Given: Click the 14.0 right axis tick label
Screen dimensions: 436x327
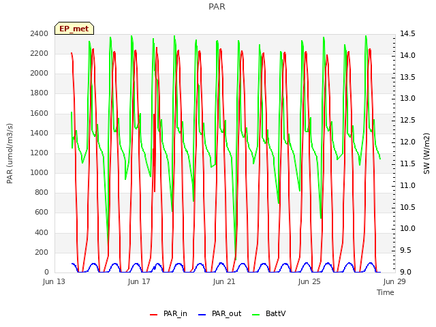Looking at the screenshot, I should pyautogui.click(x=407, y=55).
